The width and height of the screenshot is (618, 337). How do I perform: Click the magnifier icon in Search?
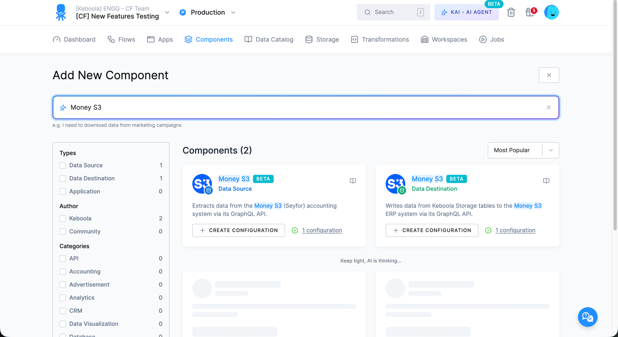(x=367, y=12)
